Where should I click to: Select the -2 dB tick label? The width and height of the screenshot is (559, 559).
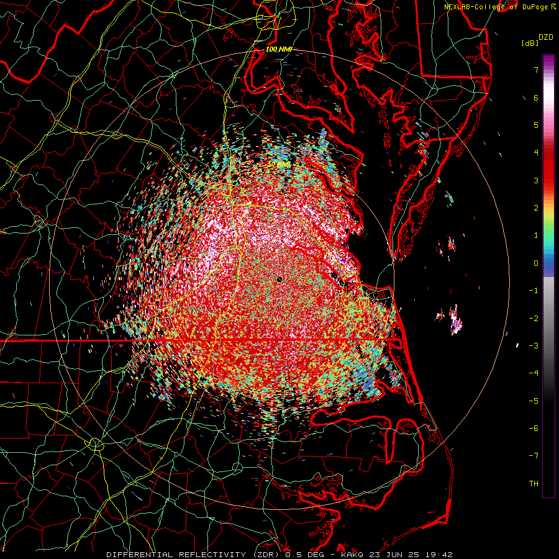(534, 319)
